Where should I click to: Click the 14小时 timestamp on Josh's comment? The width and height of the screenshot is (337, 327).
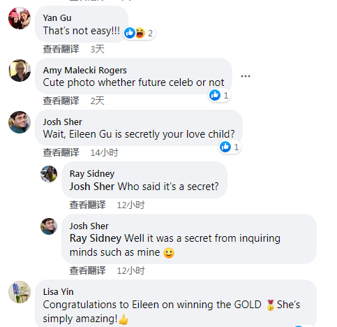104,153
